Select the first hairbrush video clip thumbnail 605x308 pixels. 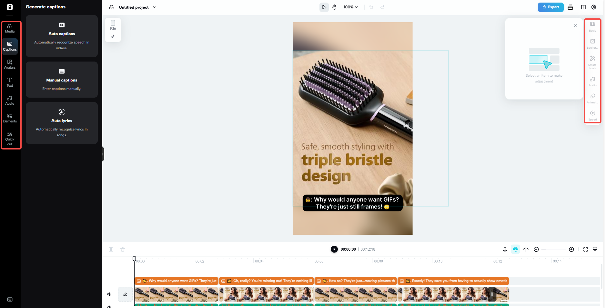[176, 294]
